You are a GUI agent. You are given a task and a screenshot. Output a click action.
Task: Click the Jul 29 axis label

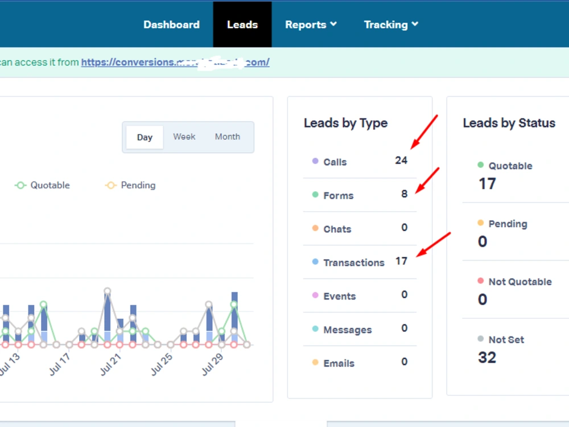point(212,364)
